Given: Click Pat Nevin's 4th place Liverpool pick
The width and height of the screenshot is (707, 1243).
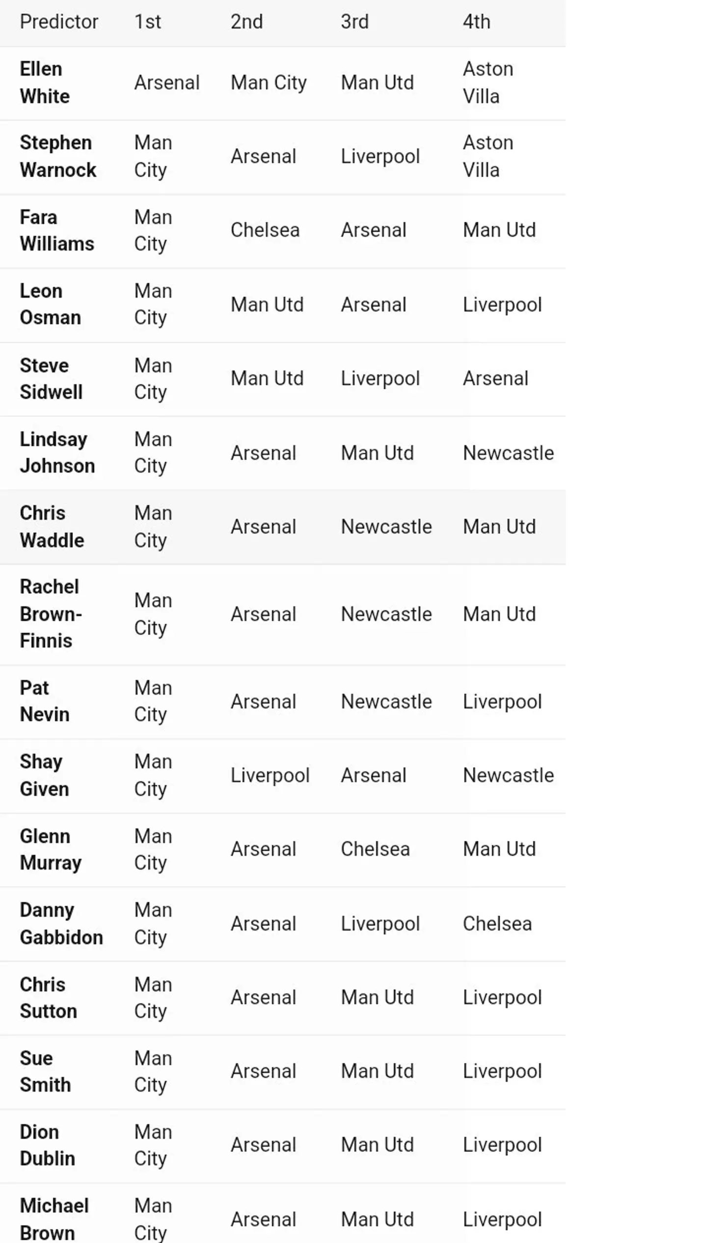Looking at the screenshot, I should [x=502, y=702].
